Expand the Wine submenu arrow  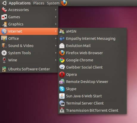56,60
